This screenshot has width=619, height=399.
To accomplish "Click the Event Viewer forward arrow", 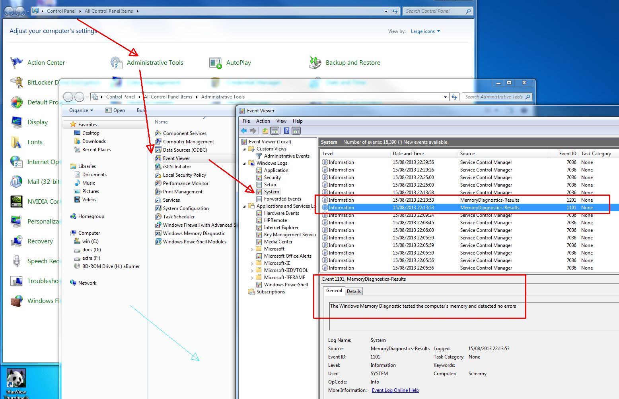I will click(253, 131).
